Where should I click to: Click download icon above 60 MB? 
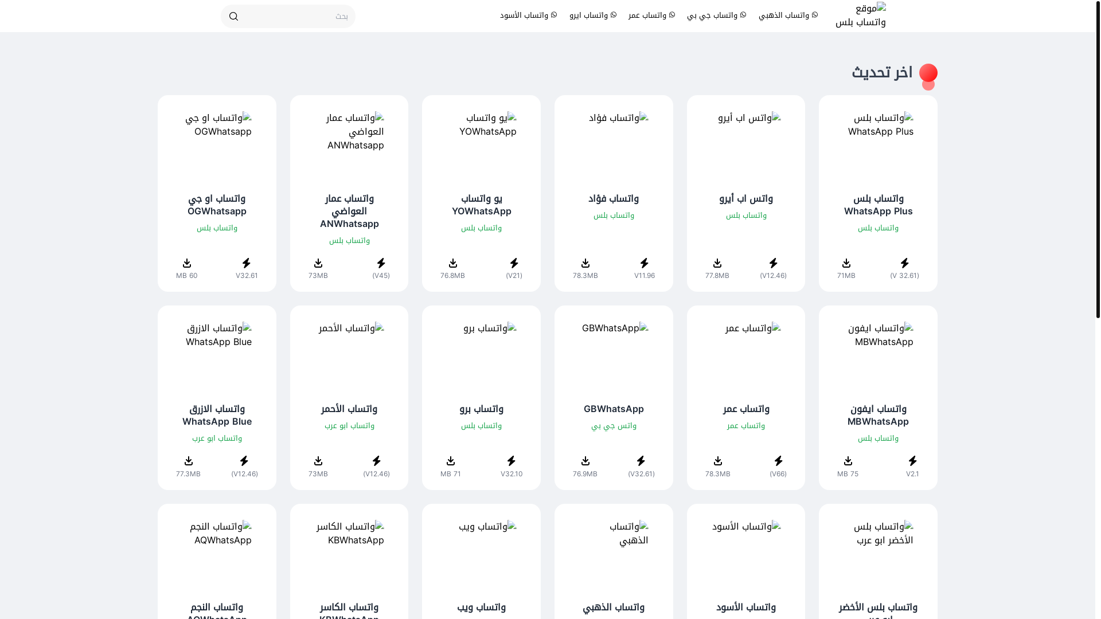coord(187,263)
